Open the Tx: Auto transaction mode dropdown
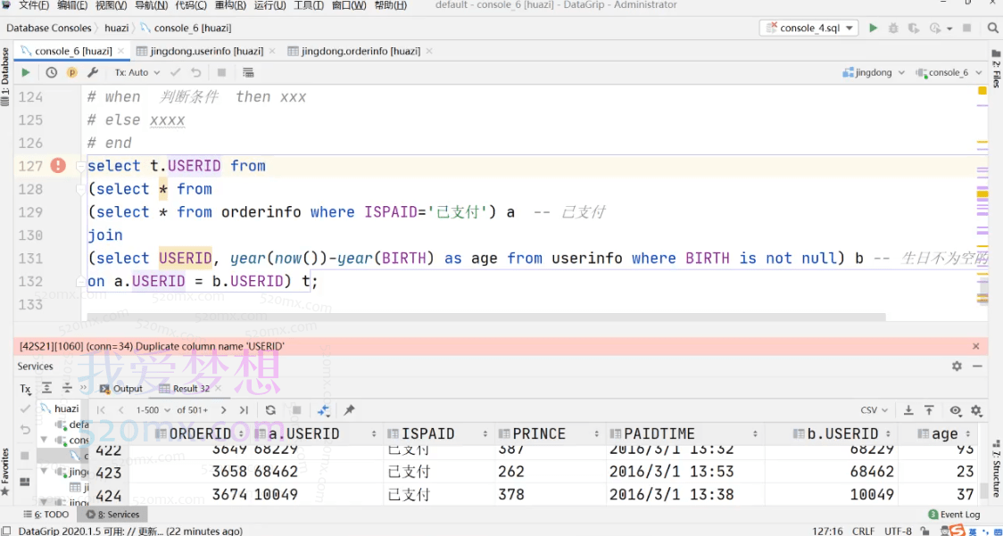 click(x=137, y=72)
